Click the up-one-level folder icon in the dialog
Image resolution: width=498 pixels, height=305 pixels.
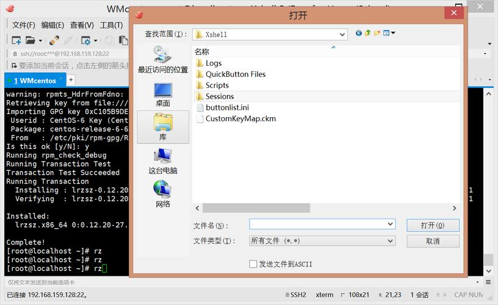368,33
